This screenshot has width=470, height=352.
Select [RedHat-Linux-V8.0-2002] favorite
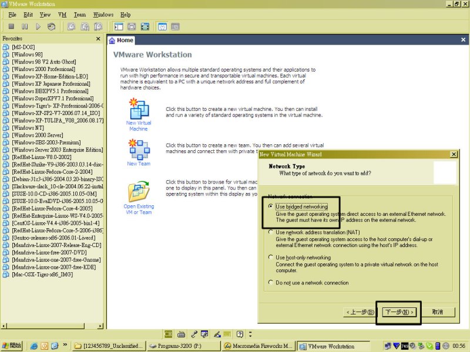(41, 157)
